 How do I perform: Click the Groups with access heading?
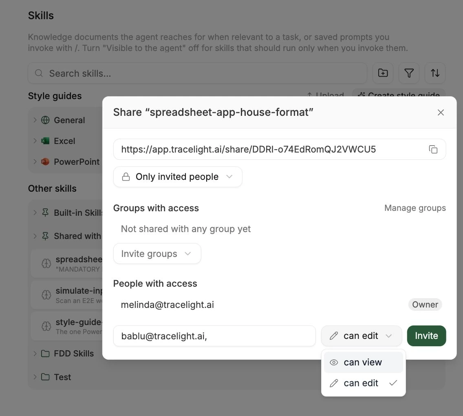click(x=156, y=208)
